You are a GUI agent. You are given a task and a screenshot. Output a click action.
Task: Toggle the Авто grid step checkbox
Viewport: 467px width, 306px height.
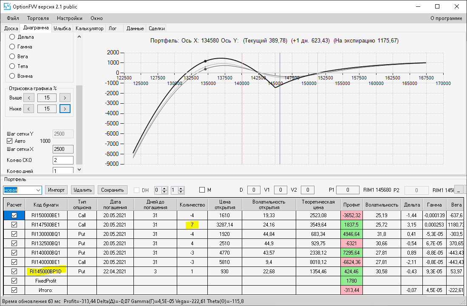tap(9, 141)
